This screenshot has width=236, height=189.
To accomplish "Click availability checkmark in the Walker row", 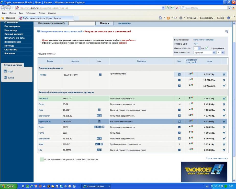I will 179,127.
